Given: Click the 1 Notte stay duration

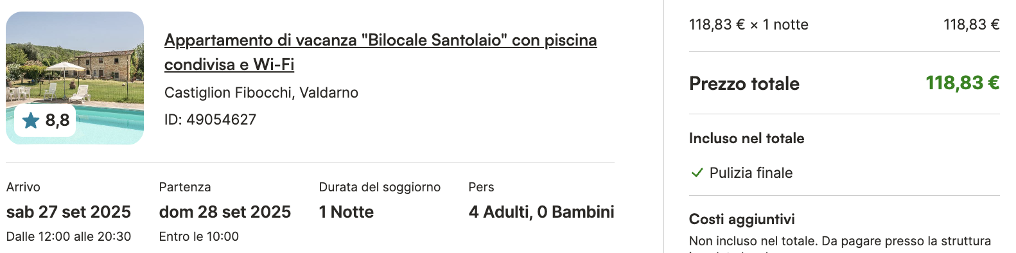Looking at the screenshot, I should pos(346,212).
